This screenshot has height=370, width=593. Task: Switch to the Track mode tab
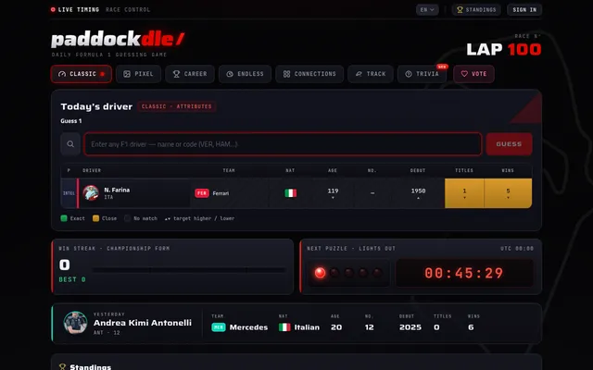coord(371,74)
